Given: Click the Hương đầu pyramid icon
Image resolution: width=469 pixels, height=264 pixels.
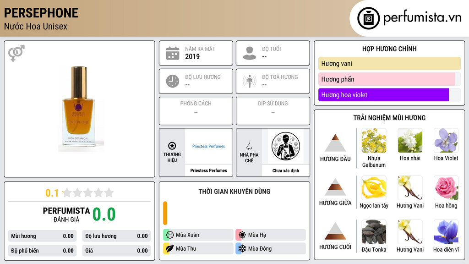Looking at the screenshot, I should pos(335,143).
